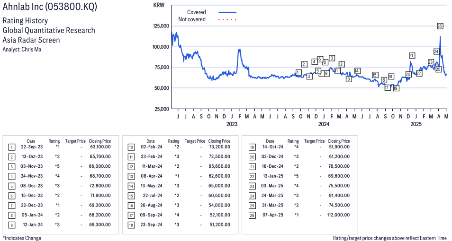Select the 23-Feb-24 date cell
Viewport: 452px width, 241px height.
pos(151,157)
